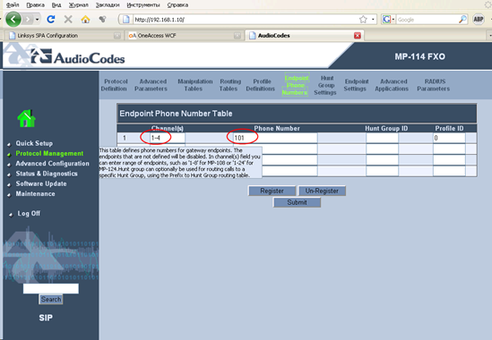Viewport: 492px width, 340px height.
Task: Open Maintenance in the sidebar
Action: tap(35, 193)
